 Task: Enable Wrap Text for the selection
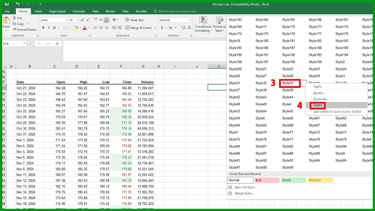tap(134, 20)
